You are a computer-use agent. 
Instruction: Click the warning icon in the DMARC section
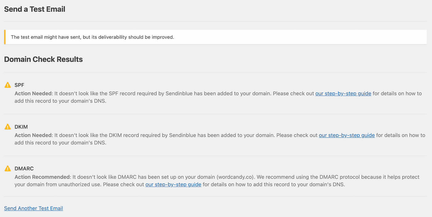(8, 168)
